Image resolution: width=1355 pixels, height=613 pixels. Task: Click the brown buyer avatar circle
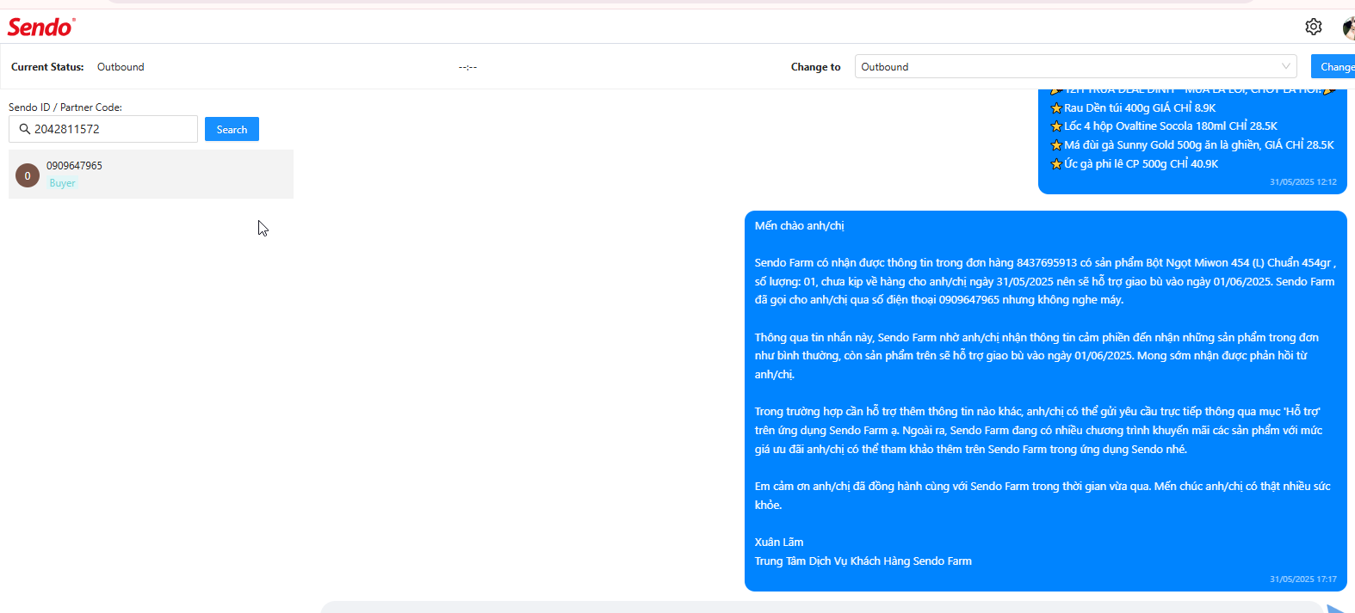(x=28, y=175)
